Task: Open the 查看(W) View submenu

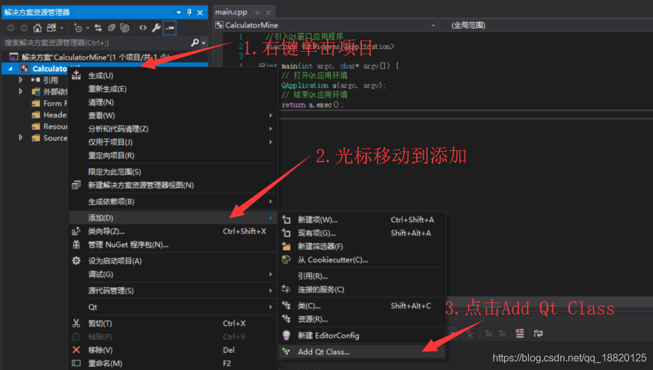Action: point(173,116)
